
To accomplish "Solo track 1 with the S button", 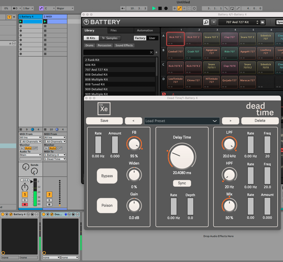I will [25, 200].
